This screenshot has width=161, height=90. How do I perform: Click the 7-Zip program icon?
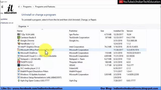coord(19,34)
